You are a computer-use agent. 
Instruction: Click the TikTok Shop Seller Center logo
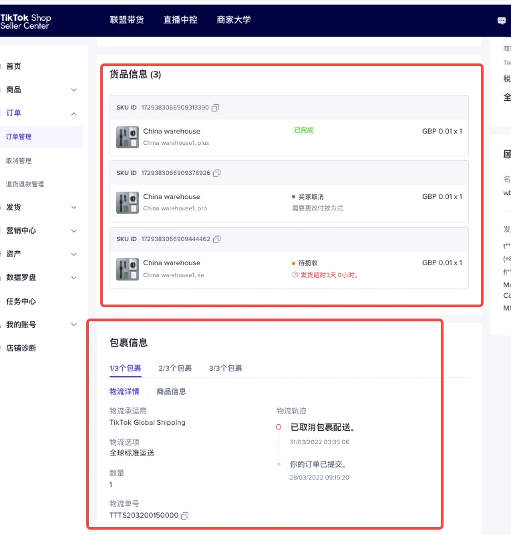25,21
